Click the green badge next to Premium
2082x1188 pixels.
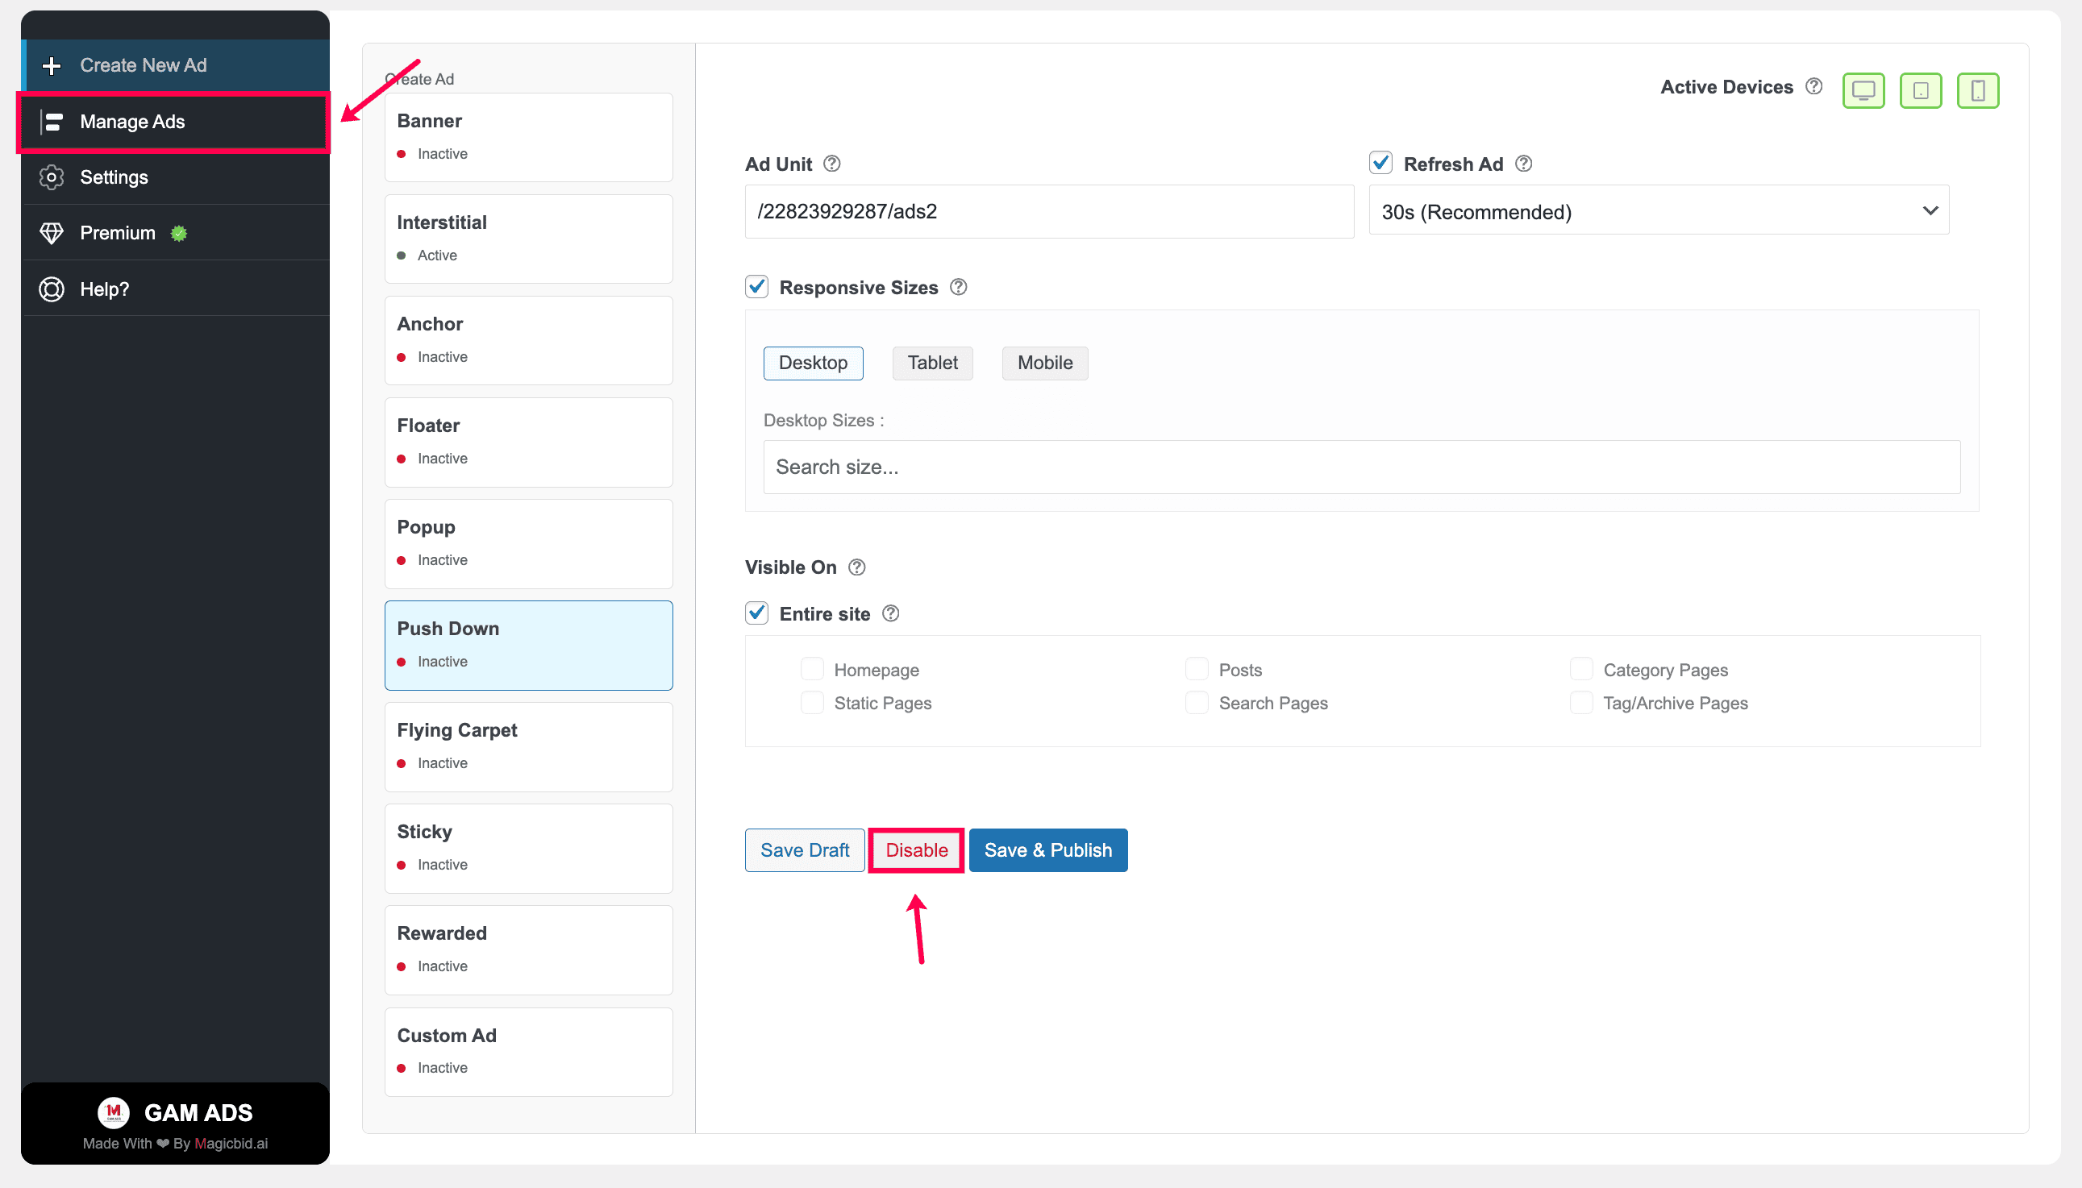pos(179,234)
